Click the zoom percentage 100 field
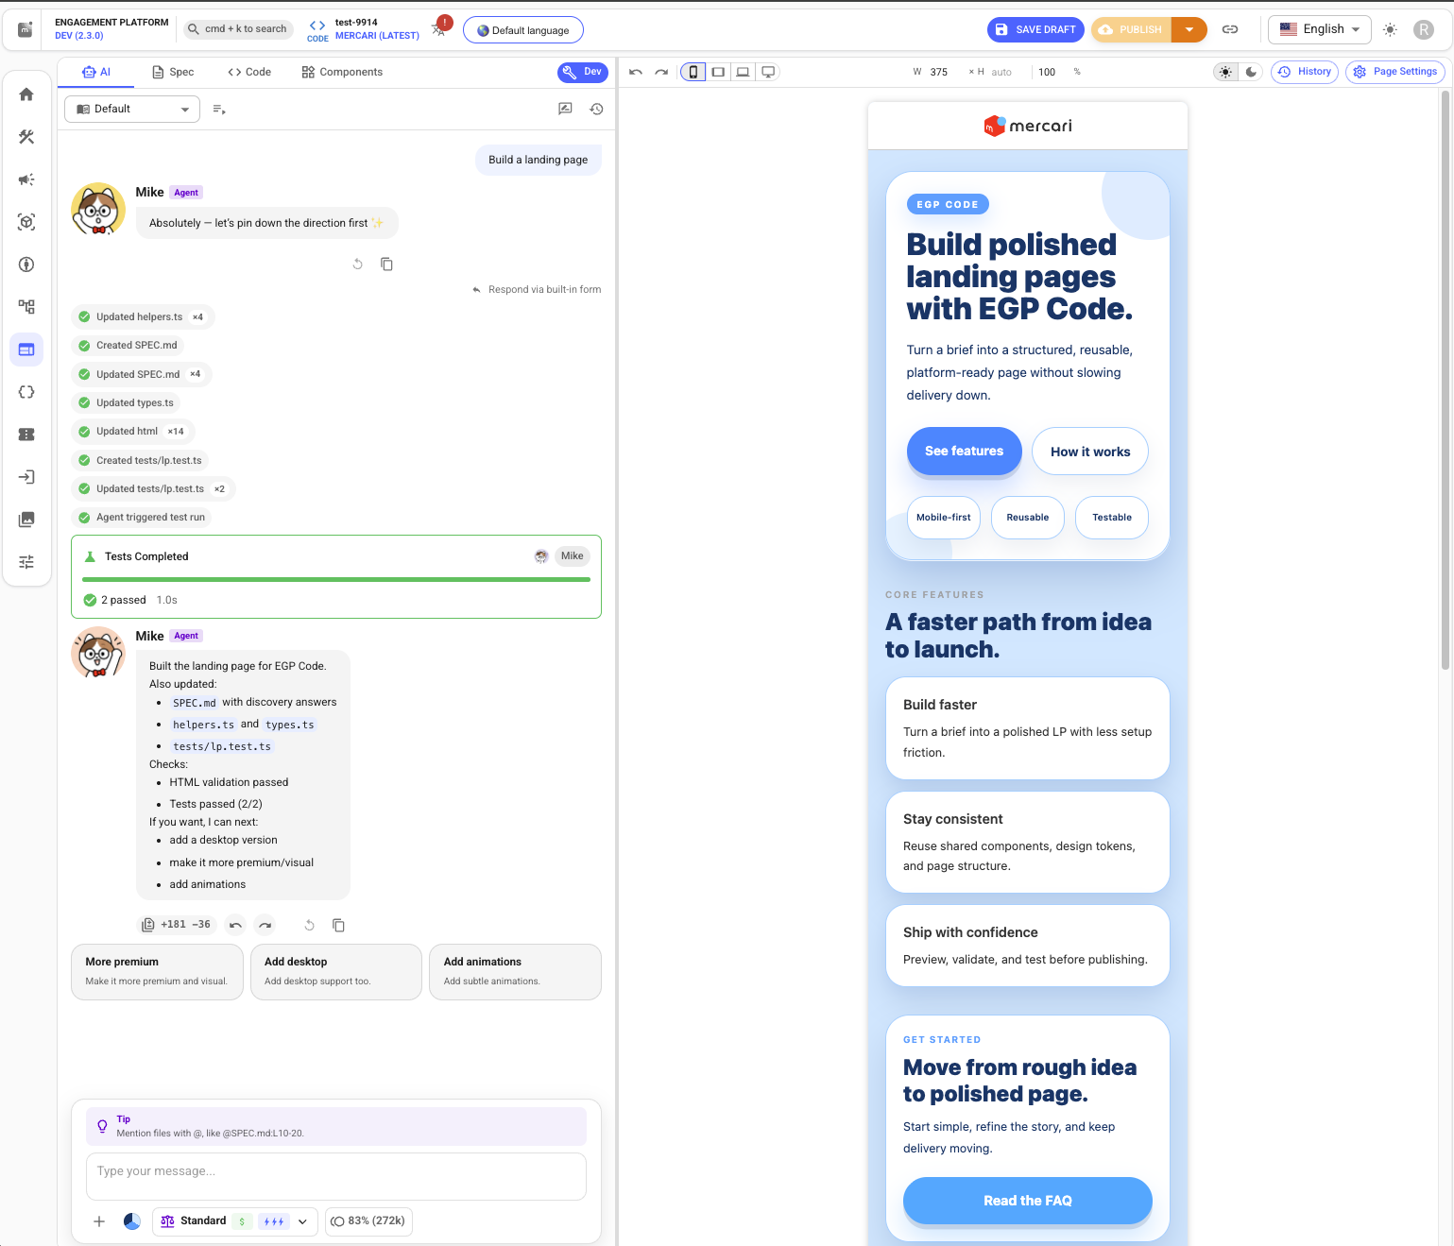 coord(1047,72)
